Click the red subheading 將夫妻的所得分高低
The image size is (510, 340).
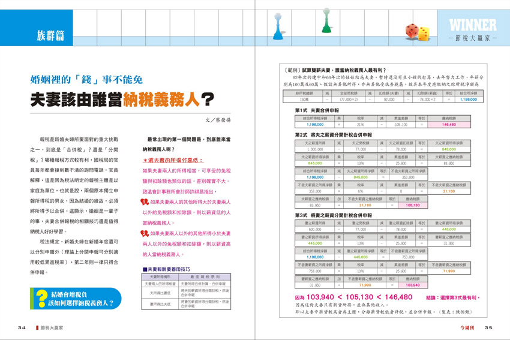[x=173, y=160]
